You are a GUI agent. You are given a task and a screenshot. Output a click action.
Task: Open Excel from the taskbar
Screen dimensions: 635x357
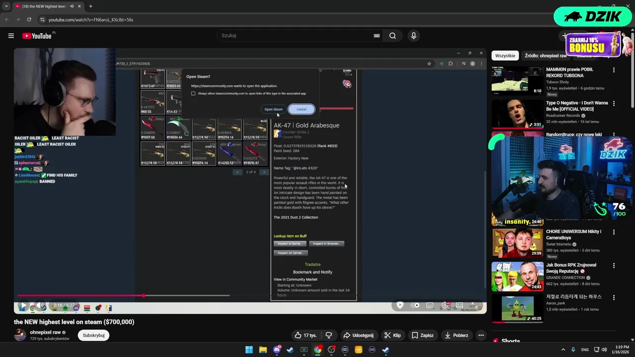[304, 350]
